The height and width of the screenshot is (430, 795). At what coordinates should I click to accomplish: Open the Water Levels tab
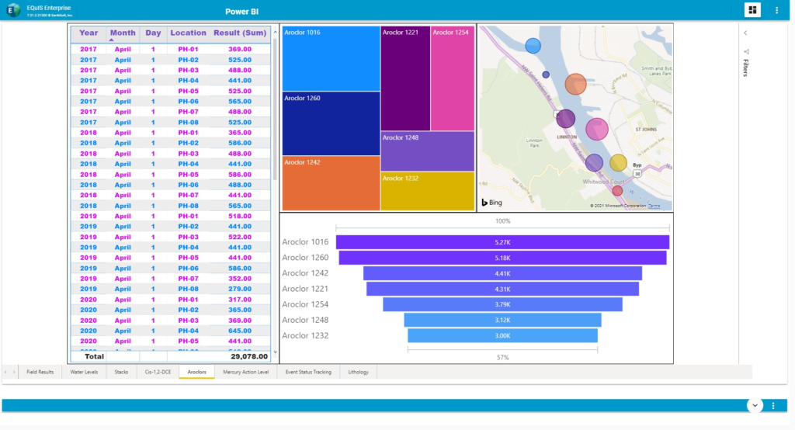83,373
